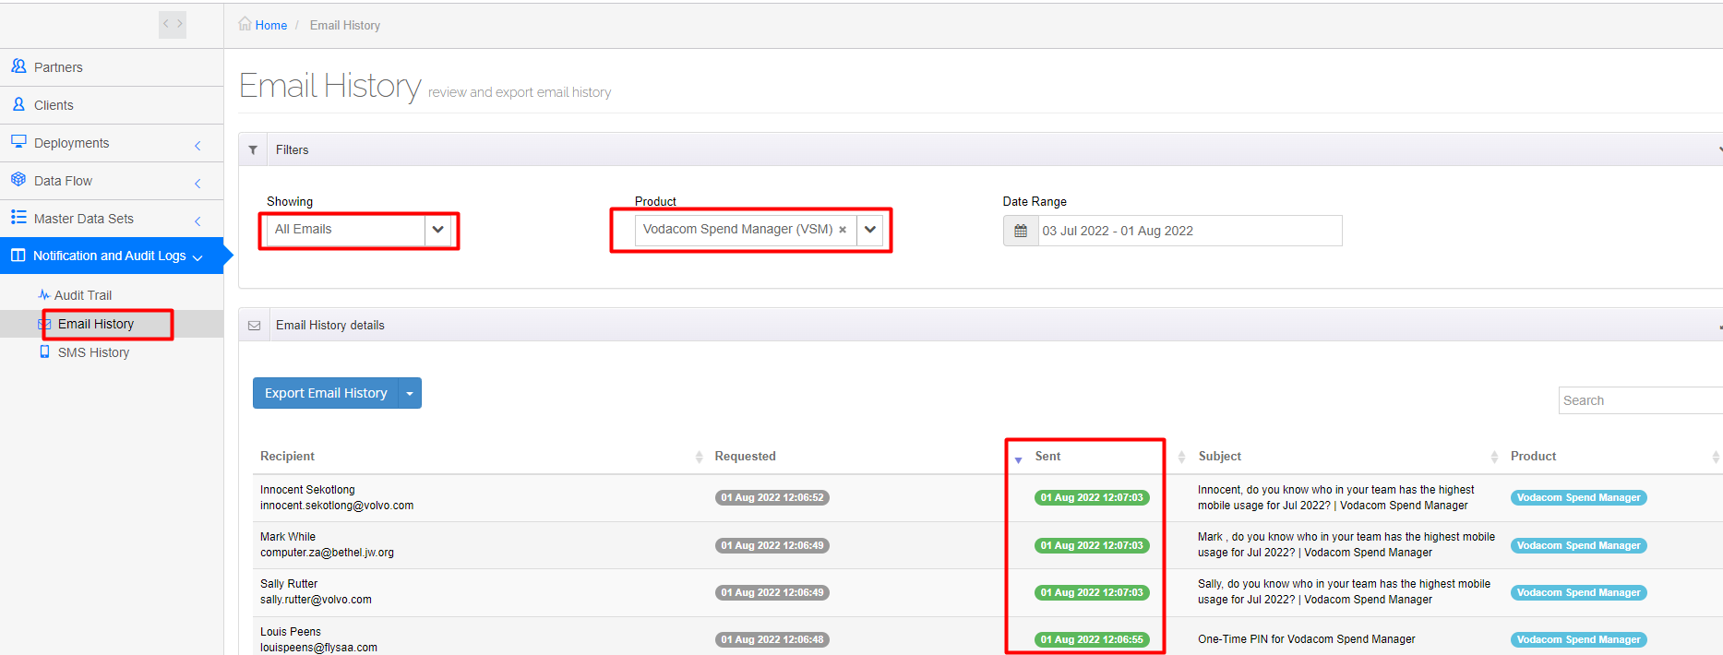Viewport: 1723px width, 655px height.
Task: Click Innocent Sekotlong recipient name
Action: 307,490
